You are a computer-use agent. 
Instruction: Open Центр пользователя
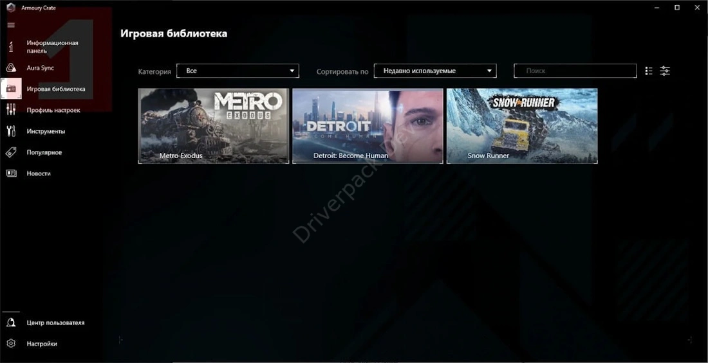[55, 323]
